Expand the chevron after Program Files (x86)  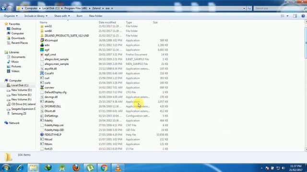pos(90,9)
